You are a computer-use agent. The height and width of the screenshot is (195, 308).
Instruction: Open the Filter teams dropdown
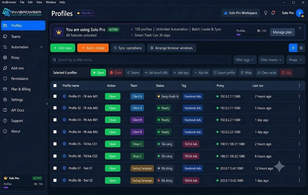pyautogui.click(x=271, y=60)
